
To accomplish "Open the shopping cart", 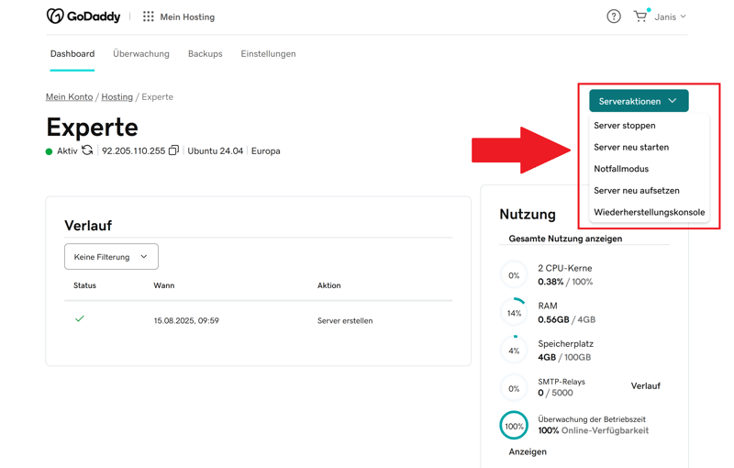I will pos(639,17).
